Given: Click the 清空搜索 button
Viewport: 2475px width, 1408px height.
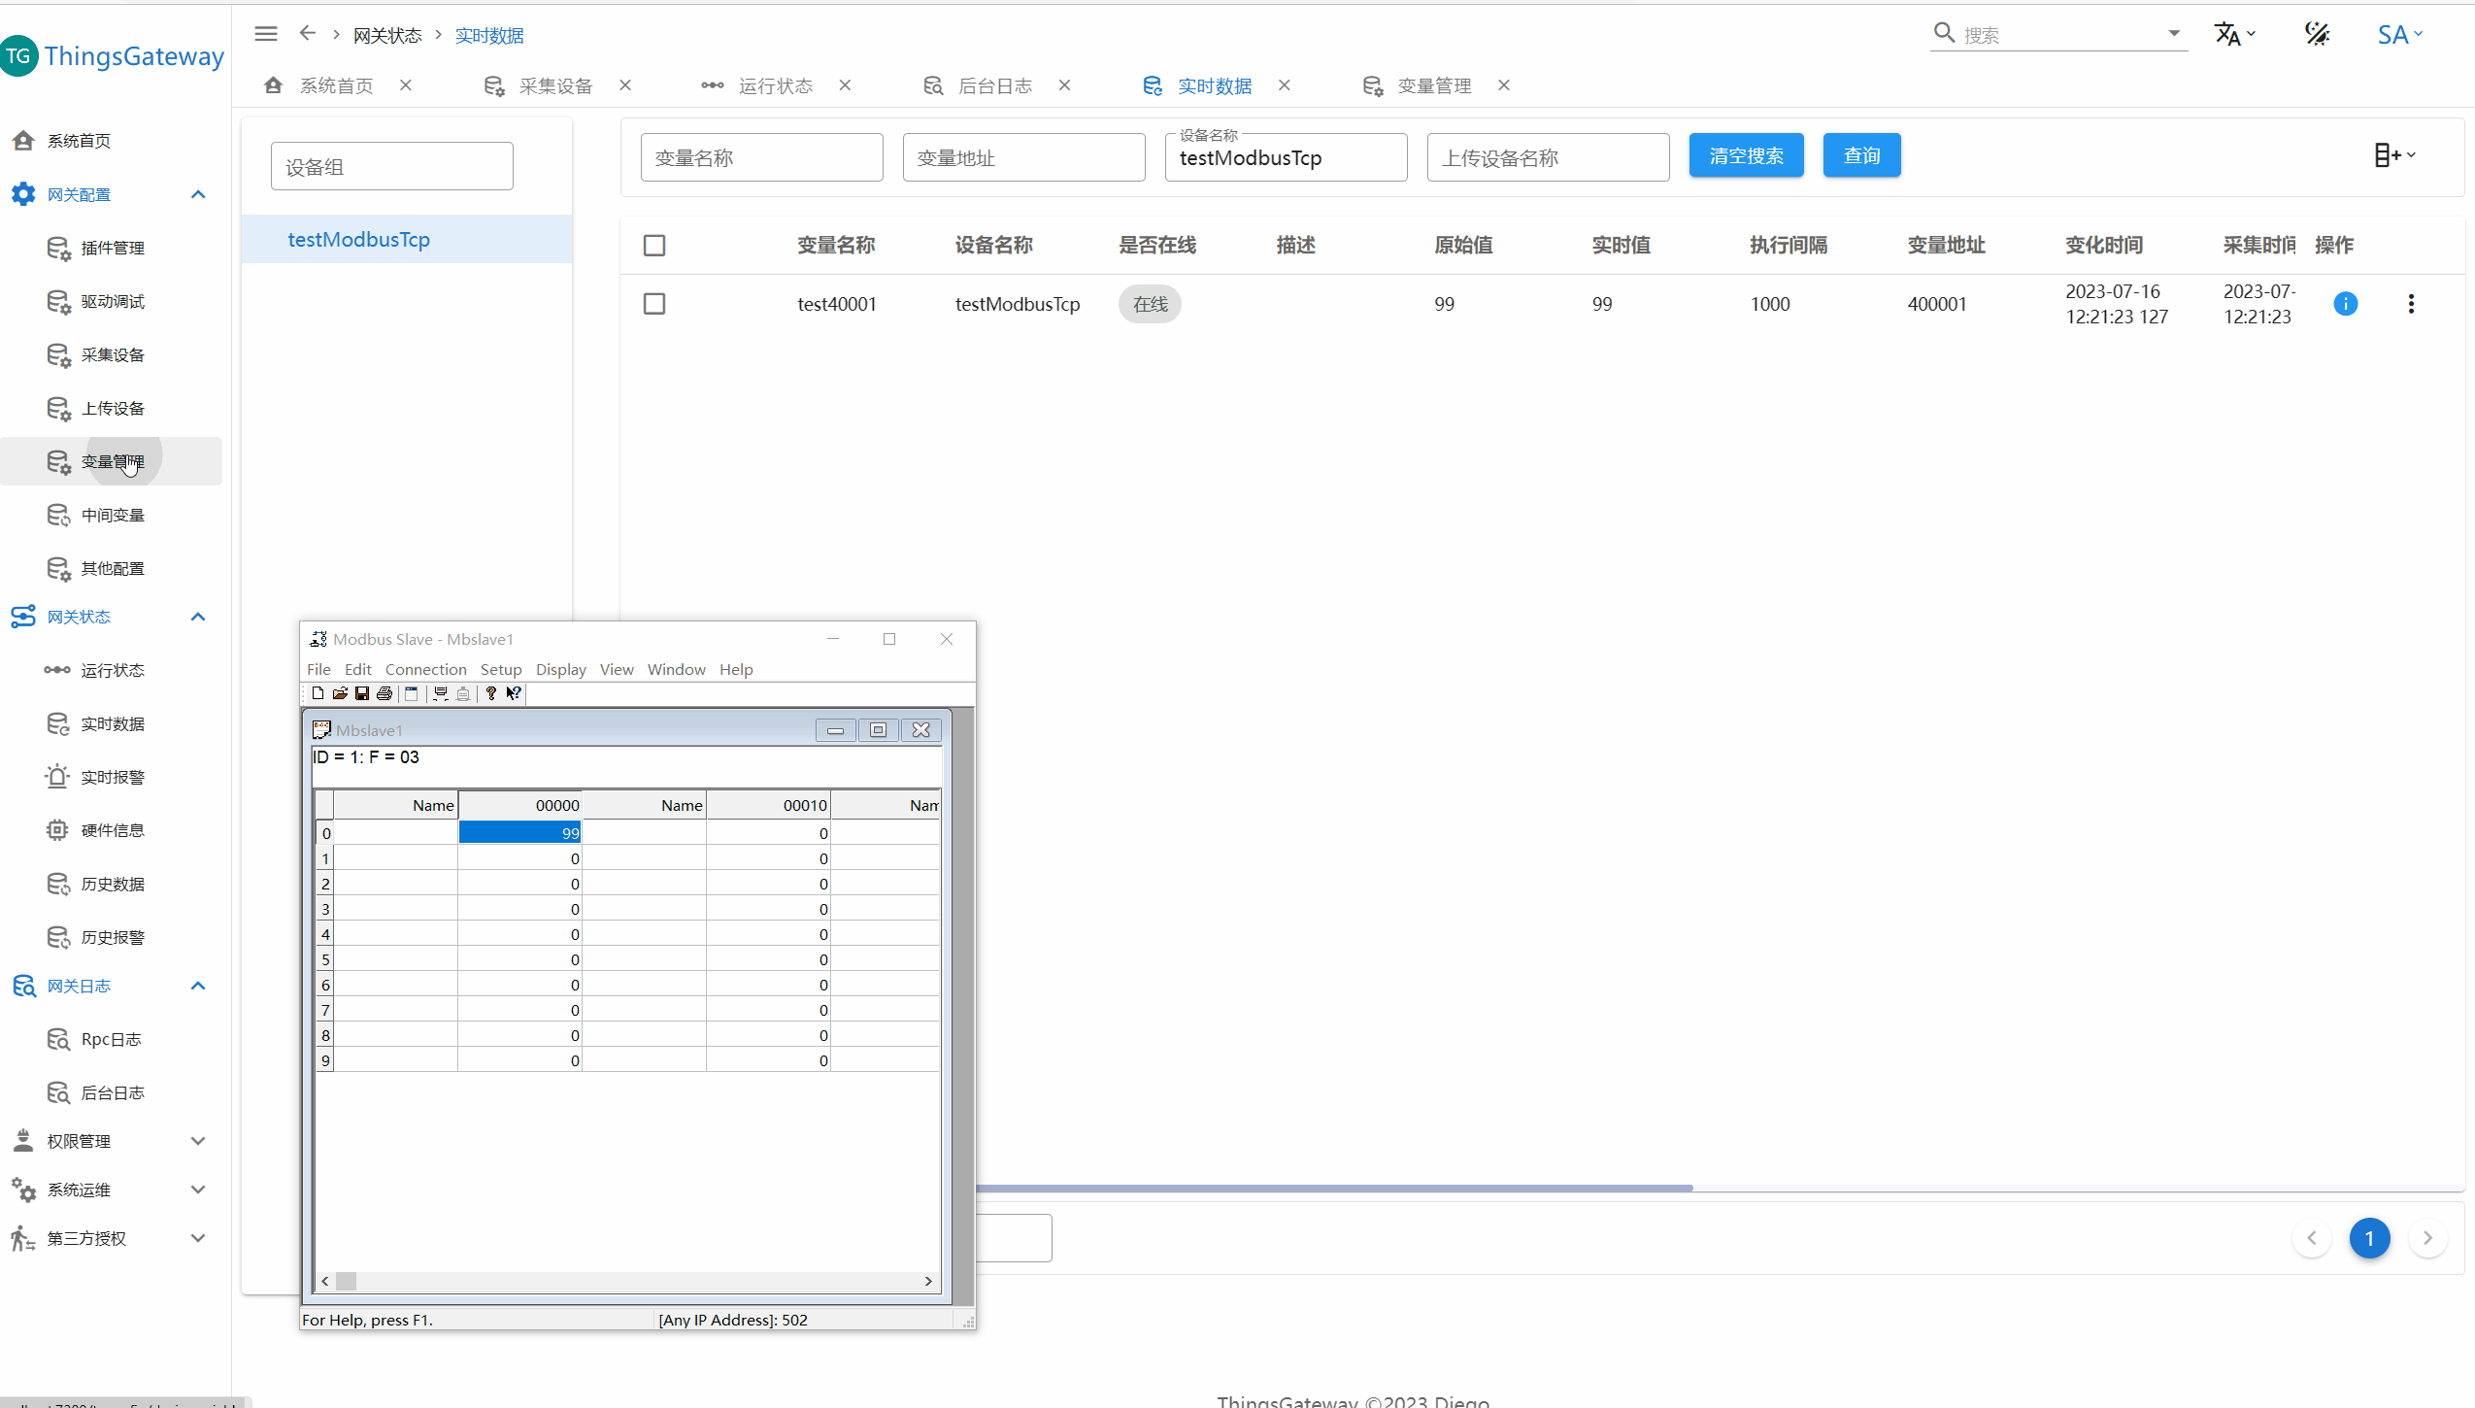Looking at the screenshot, I should point(1746,155).
